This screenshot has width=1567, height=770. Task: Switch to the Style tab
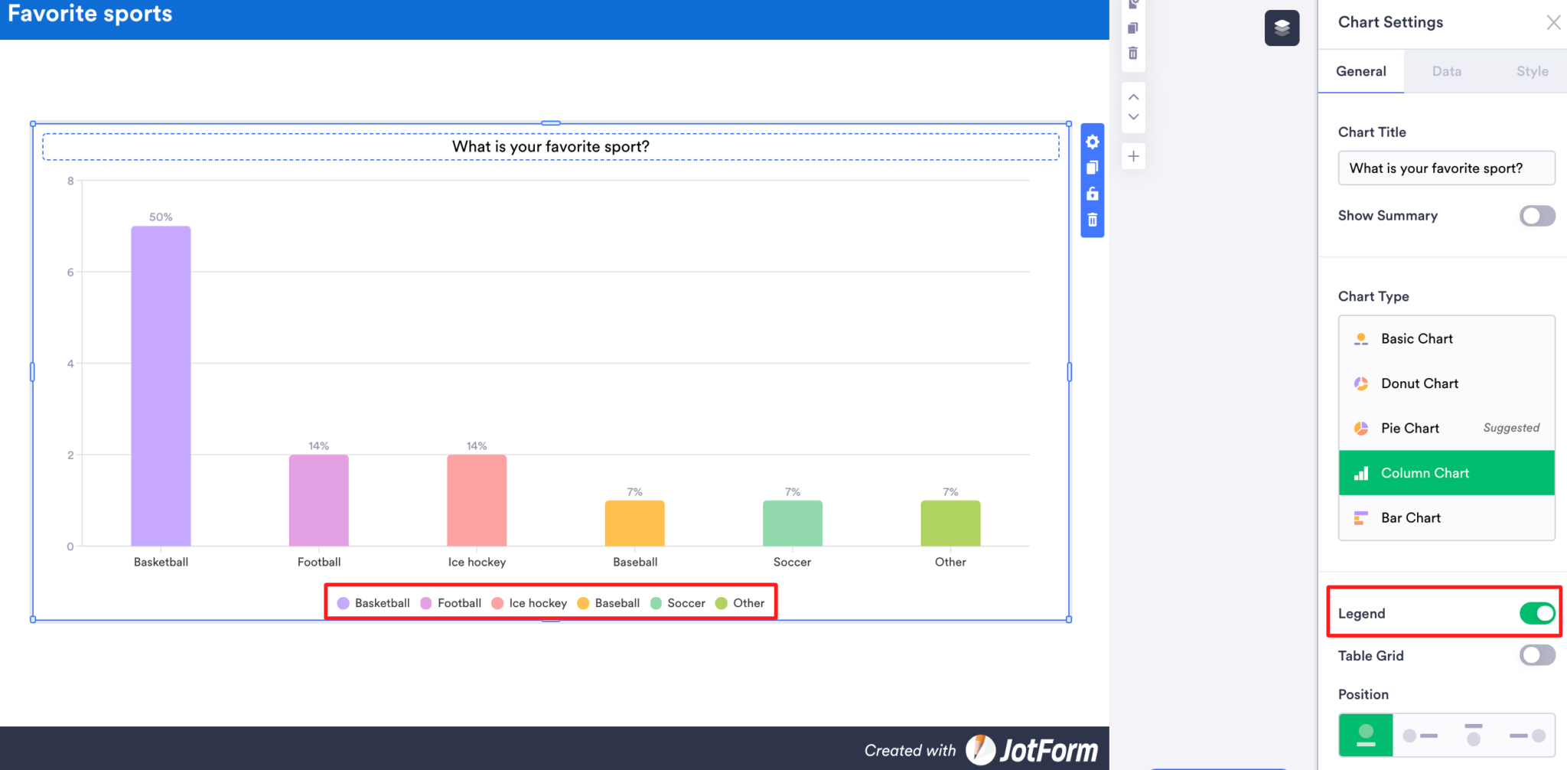pos(1532,71)
